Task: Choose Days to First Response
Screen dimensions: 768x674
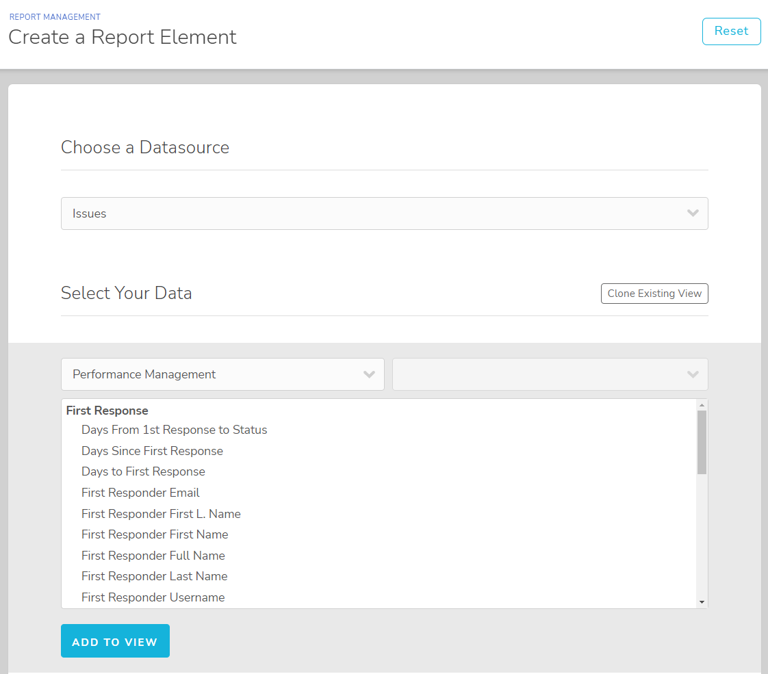Action: (144, 471)
